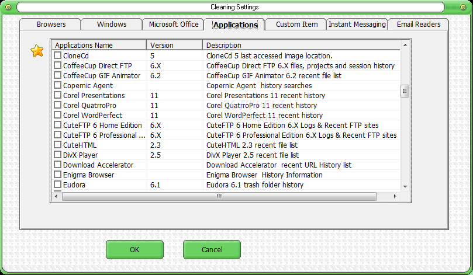
Task: Click the yellow star icon
Action: click(37, 51)
